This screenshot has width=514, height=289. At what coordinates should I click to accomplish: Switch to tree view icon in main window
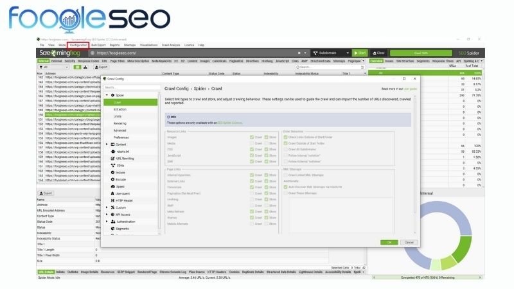pos(85,67)
